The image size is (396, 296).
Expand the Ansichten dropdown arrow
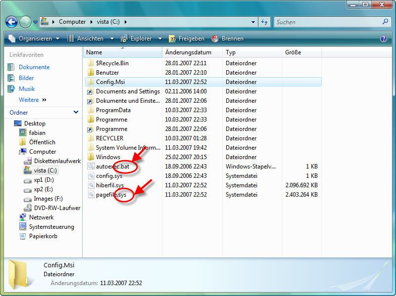pos(112,39)
